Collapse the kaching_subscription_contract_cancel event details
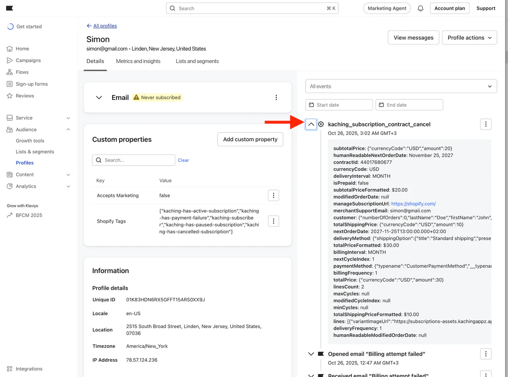 pos(311,124)
